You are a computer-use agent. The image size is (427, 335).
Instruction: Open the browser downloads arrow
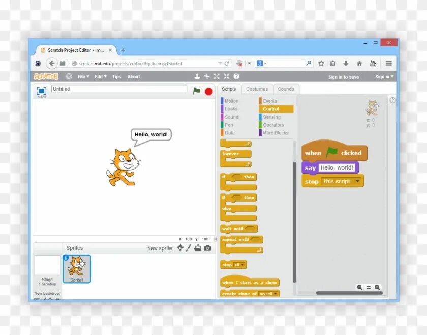[346, 63]
